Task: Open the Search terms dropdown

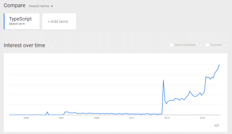Action: tap(41, 6)
